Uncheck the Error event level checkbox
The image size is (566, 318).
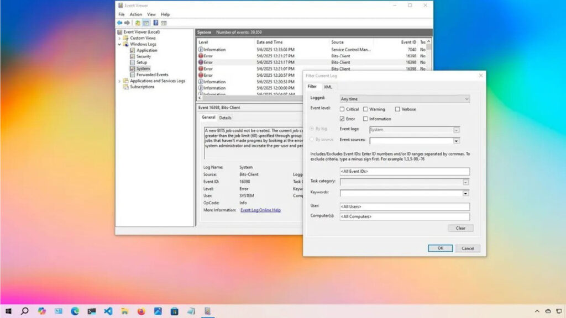[x=342, y=119]
